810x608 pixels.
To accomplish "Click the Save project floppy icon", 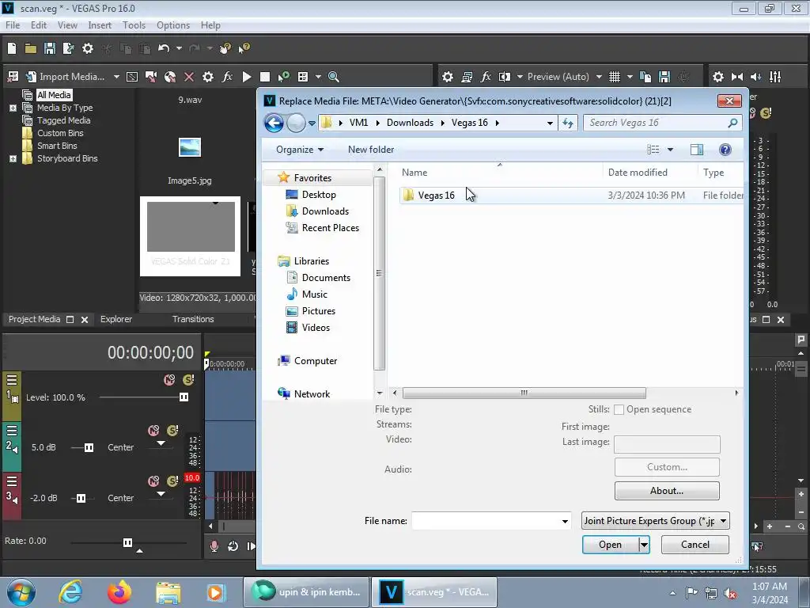I will pyautogui.click(x=50, y=48).
